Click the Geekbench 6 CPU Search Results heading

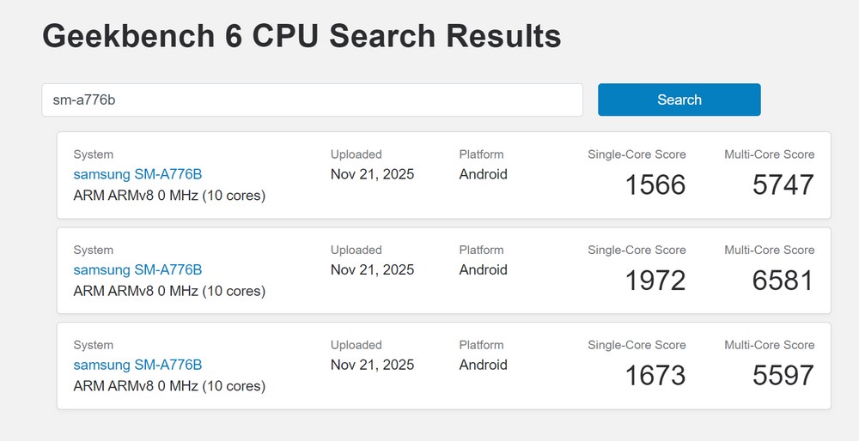pyautogui.click(x=302, y=36)
